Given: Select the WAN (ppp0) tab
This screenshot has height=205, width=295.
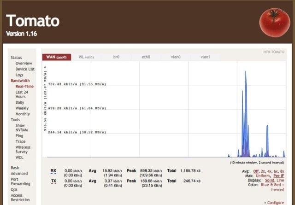Looking at the screenshot, I should 57,57.
